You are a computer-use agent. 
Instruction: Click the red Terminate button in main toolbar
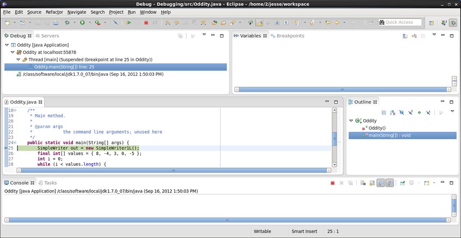pos(146,22)
